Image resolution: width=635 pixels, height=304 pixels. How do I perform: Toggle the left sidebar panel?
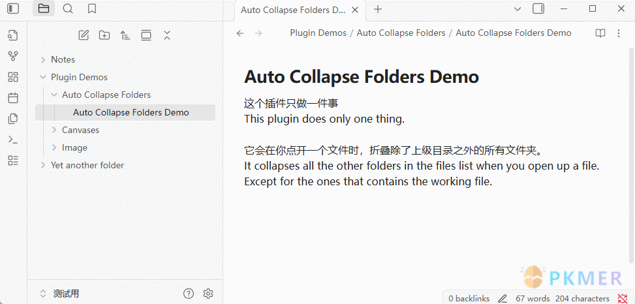pyautogui.click(x=13, y=8)
